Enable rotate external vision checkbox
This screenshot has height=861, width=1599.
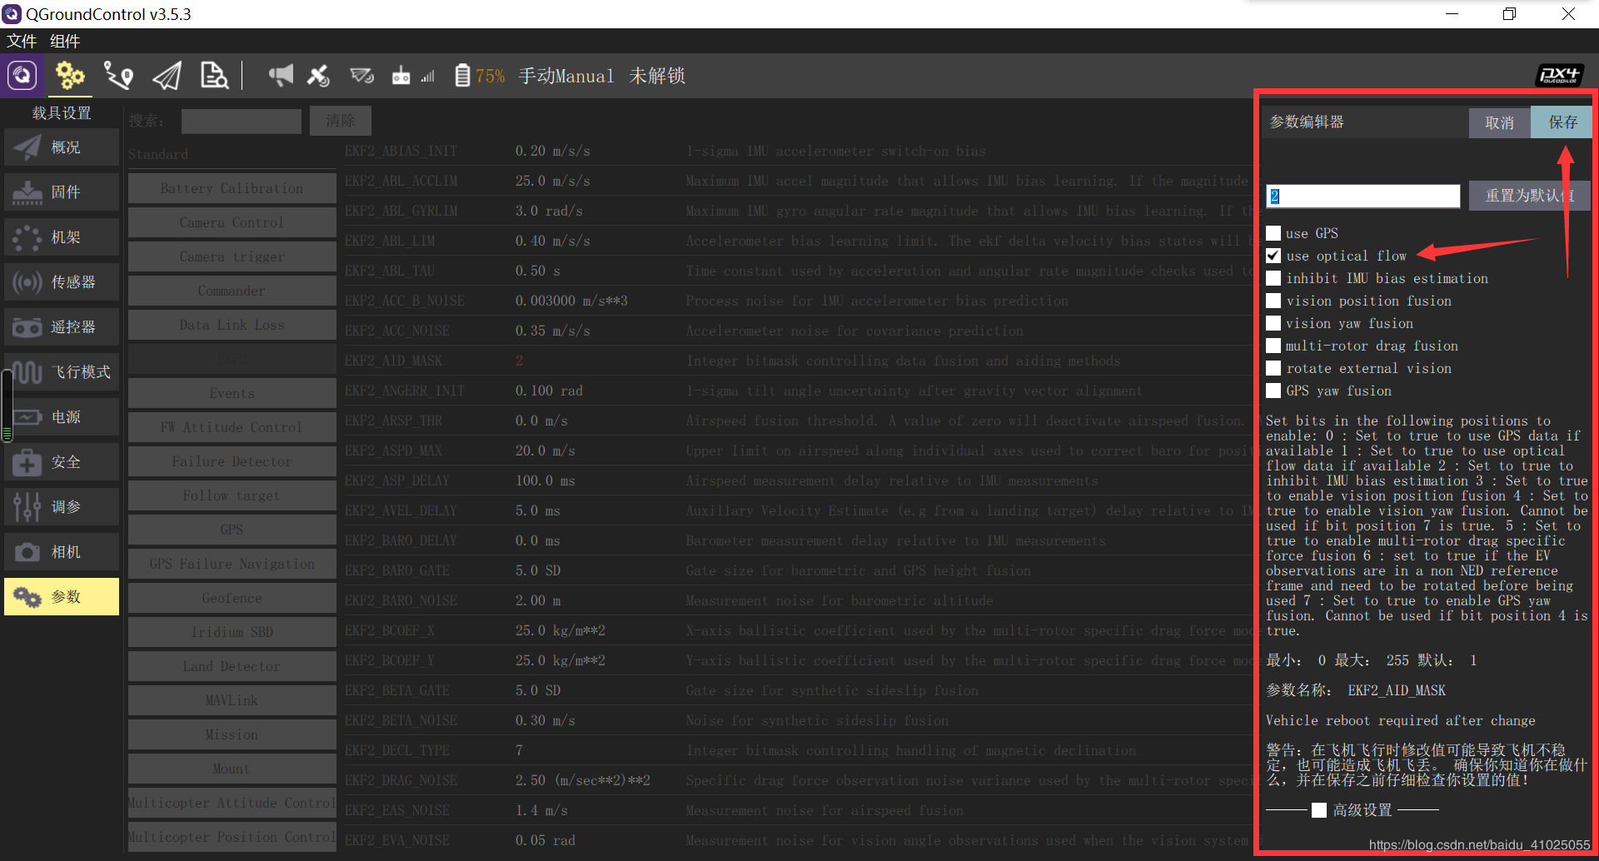click(1273, 368)
